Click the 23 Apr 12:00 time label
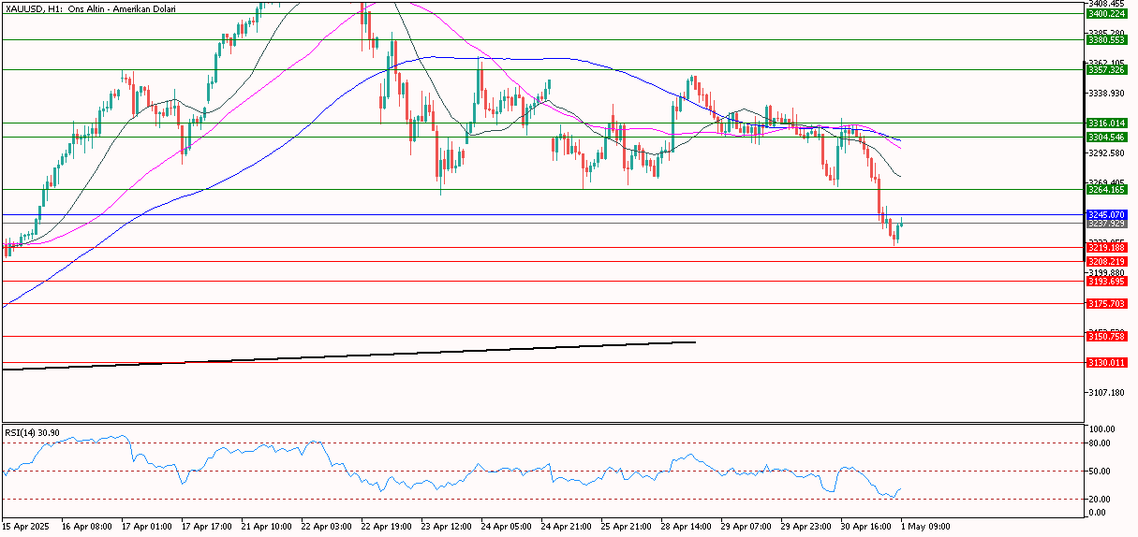Image resolution: width=1138 pixels, height=537 pixels. 445,527
